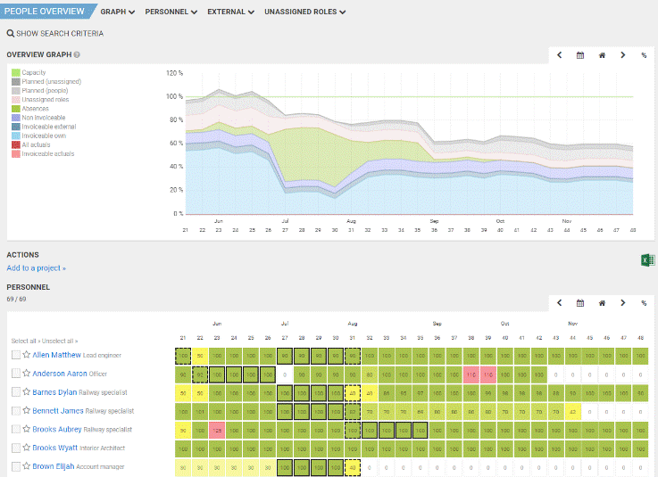Click Anderson Aaron week 38 cell 110
This screenshot has height=477, width=658.
pos(471,374)
